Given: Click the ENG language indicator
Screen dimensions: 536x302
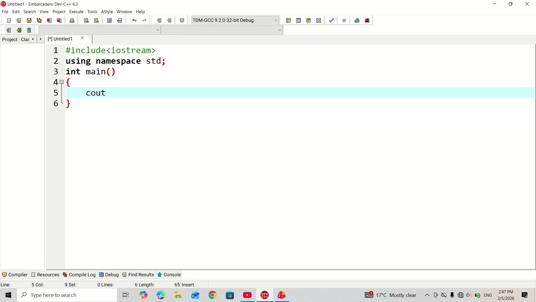Looking at the screenshot, I should click(x=488, y=295).
